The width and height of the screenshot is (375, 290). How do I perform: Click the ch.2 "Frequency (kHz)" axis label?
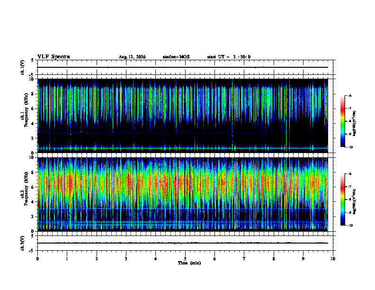[x=26, y=188]
